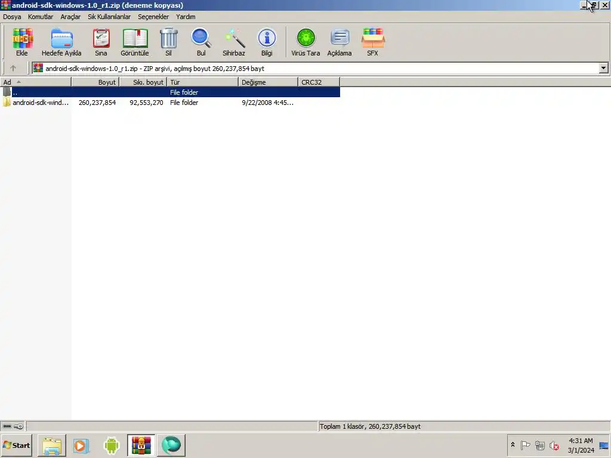
Task: Open the Android taskbar icon
Action: pos(112,445)
